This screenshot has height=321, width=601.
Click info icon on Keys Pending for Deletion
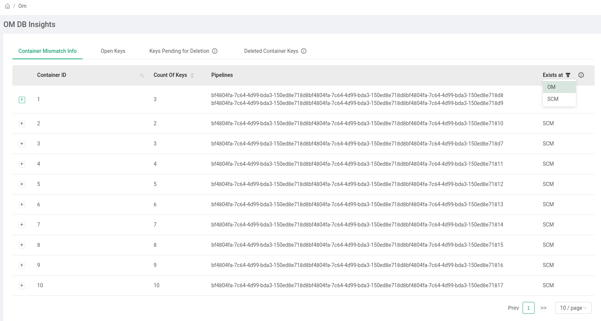coord(215,51)
